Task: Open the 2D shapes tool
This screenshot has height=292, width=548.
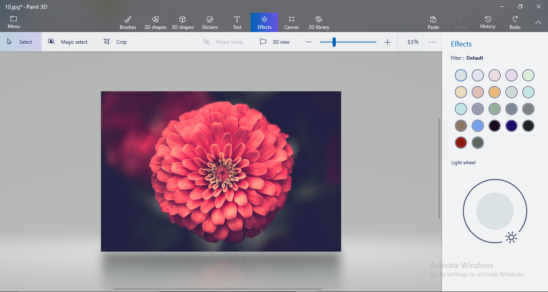Action: [155, 22]
